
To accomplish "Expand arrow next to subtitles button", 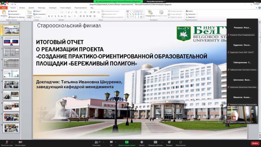I will (x=162, y=142).
